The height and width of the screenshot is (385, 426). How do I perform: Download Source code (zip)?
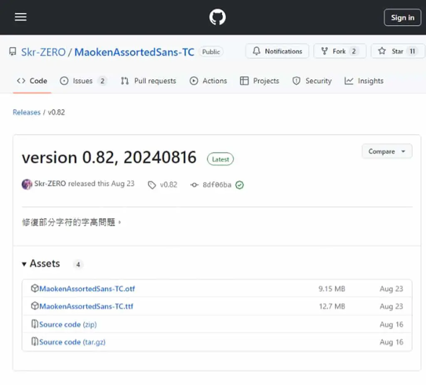click(x=68, y=324)
